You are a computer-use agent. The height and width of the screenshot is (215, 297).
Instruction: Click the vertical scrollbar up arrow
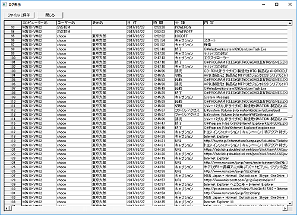[290, 23]
